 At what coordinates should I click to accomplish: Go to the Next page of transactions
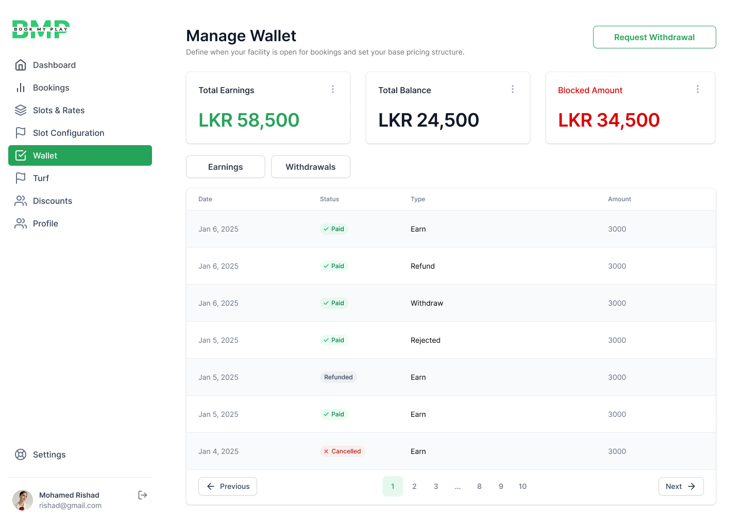(x=681, y=486)
